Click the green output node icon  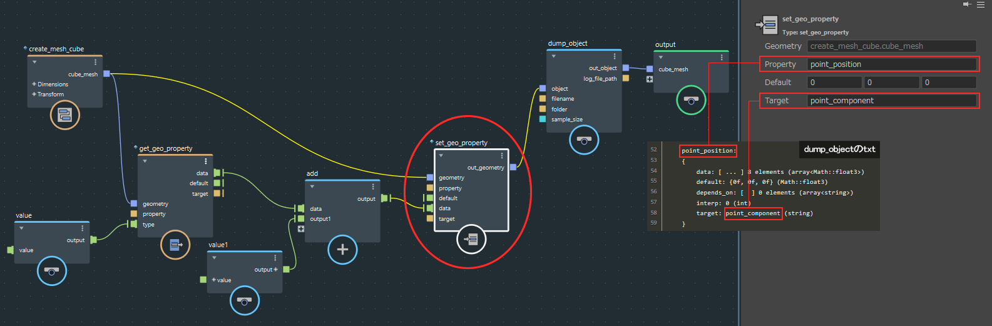tap(691, 100)
